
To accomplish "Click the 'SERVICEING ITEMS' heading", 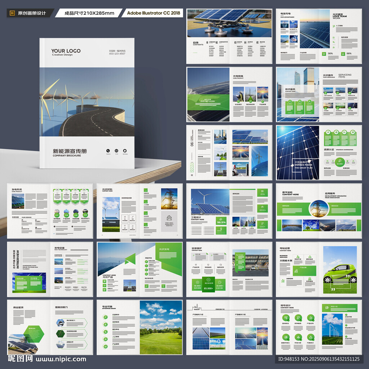I will [x=345, y=76].
